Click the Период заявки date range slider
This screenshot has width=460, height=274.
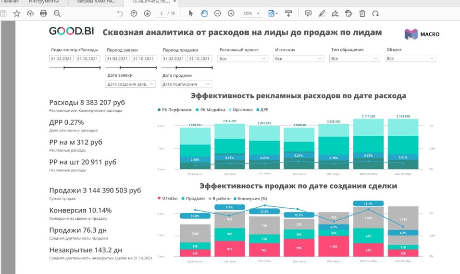coord(130,68)
